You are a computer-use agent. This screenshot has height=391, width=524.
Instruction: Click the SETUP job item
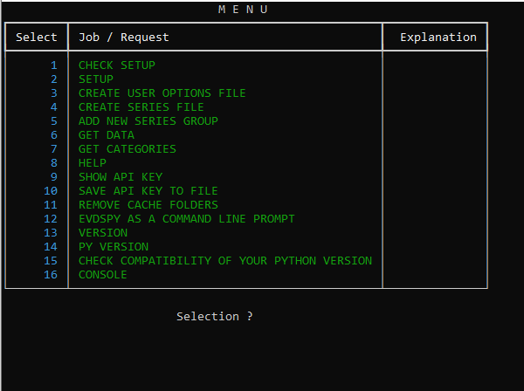tap(96, 79)
